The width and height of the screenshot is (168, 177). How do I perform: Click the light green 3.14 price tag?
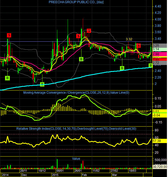coord(160,49)
